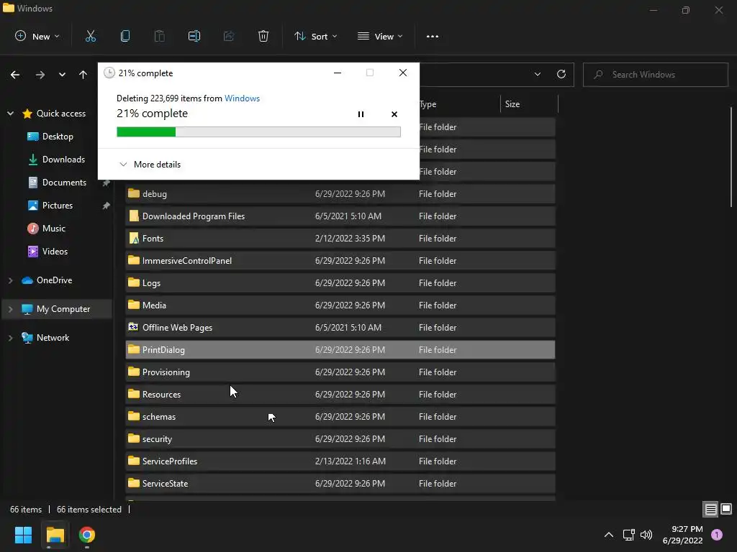Image resolution: width=737 pixels, height=552 pixels.
Task: Cancel the delete operation with the X
Action: (394, 114)
